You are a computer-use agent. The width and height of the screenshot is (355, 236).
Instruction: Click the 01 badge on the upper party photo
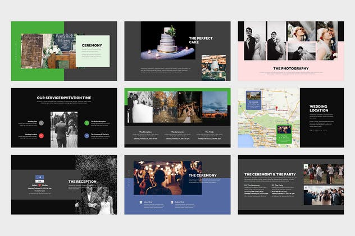click(306, 166)
